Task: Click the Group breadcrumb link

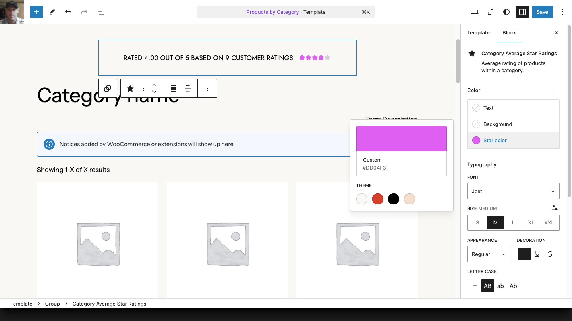Action: coord(52,304)
